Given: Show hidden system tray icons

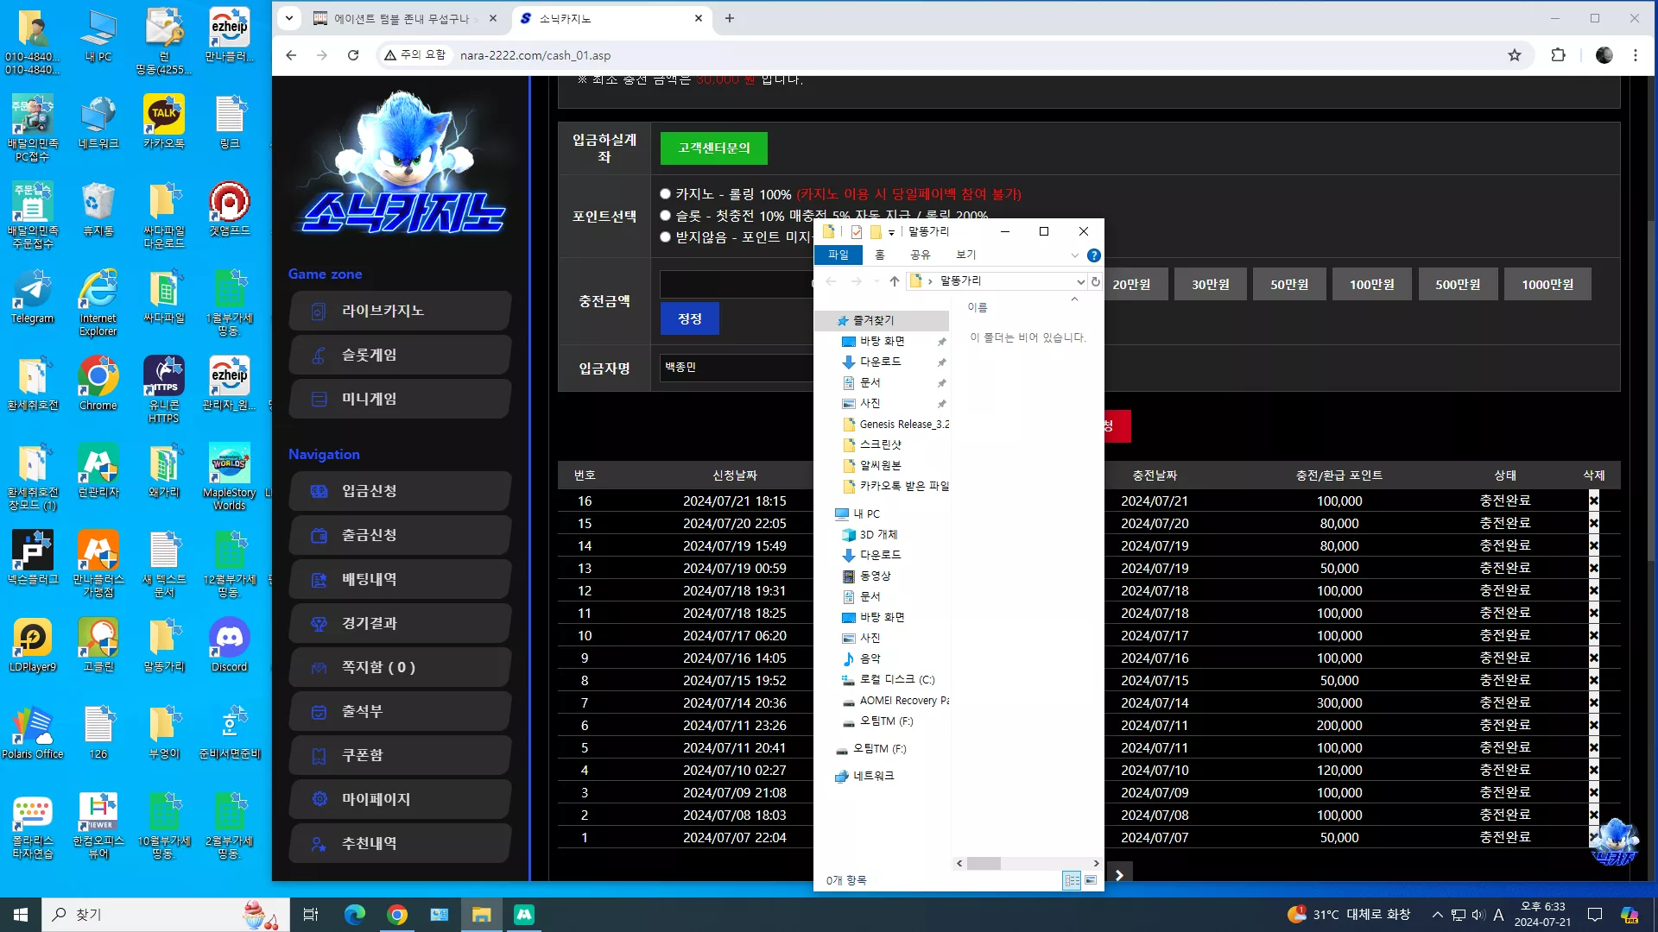Looking at the screenshot, I should click(1437, 915).
